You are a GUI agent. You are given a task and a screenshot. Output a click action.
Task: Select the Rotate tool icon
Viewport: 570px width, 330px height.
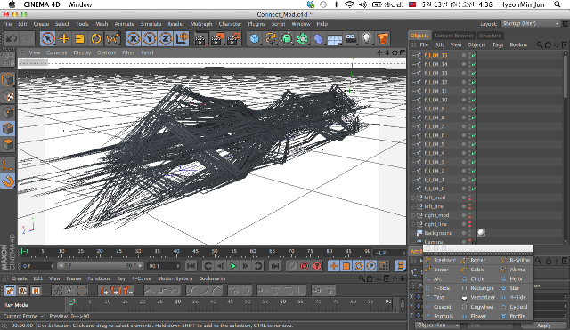pos(96,38)
